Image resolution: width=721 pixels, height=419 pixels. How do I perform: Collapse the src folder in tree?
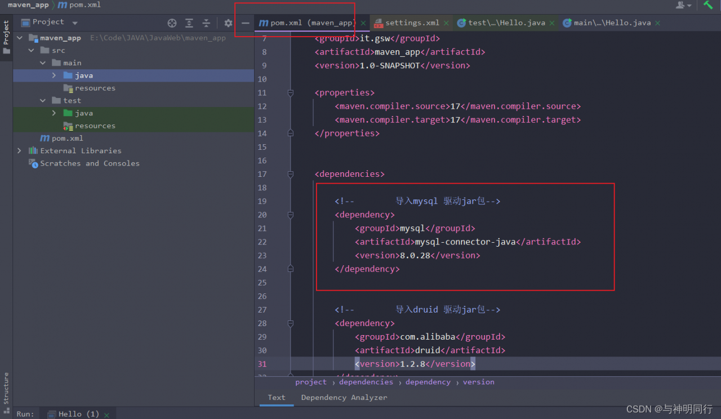[x=32, y=51]
